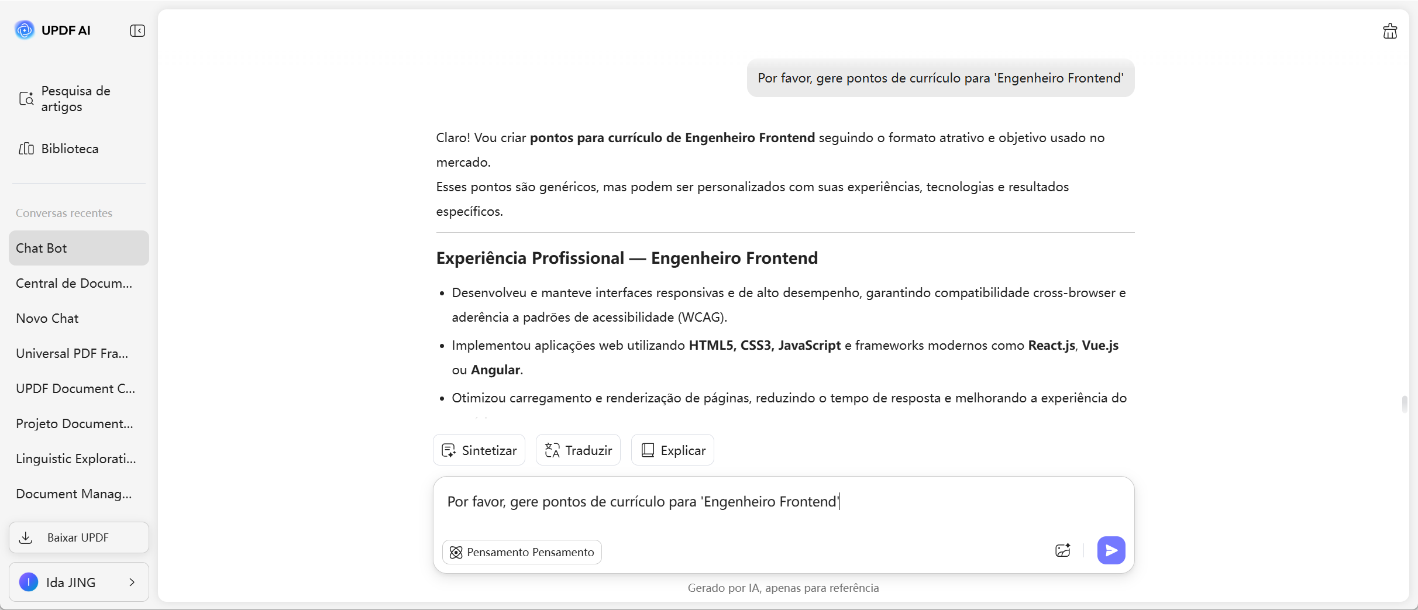Click the chat scrollbar thumb

pyautogui.click(x=1404, y=404)
